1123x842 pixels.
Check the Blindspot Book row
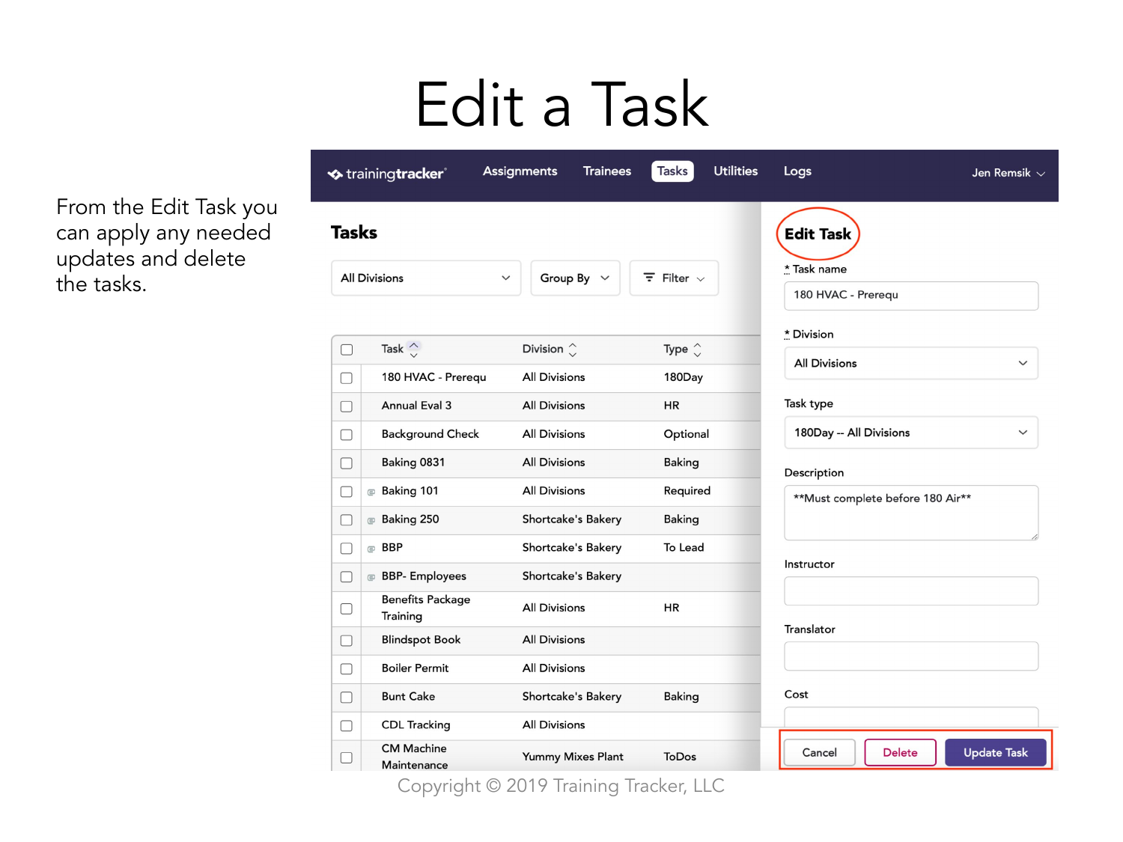347,641
